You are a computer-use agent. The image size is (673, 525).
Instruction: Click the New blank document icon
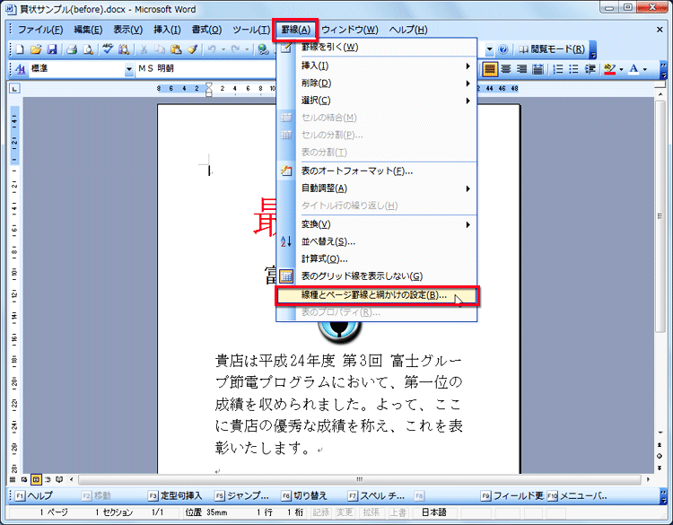point(20,49)
